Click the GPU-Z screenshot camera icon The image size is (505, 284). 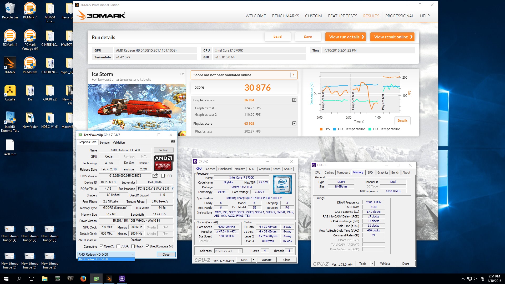(x=173, y=141)
